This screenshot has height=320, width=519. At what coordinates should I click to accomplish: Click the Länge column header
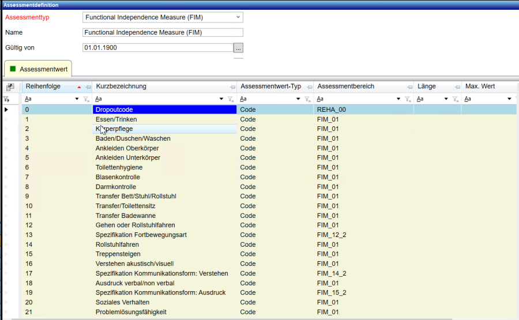(x=427, y=86)
